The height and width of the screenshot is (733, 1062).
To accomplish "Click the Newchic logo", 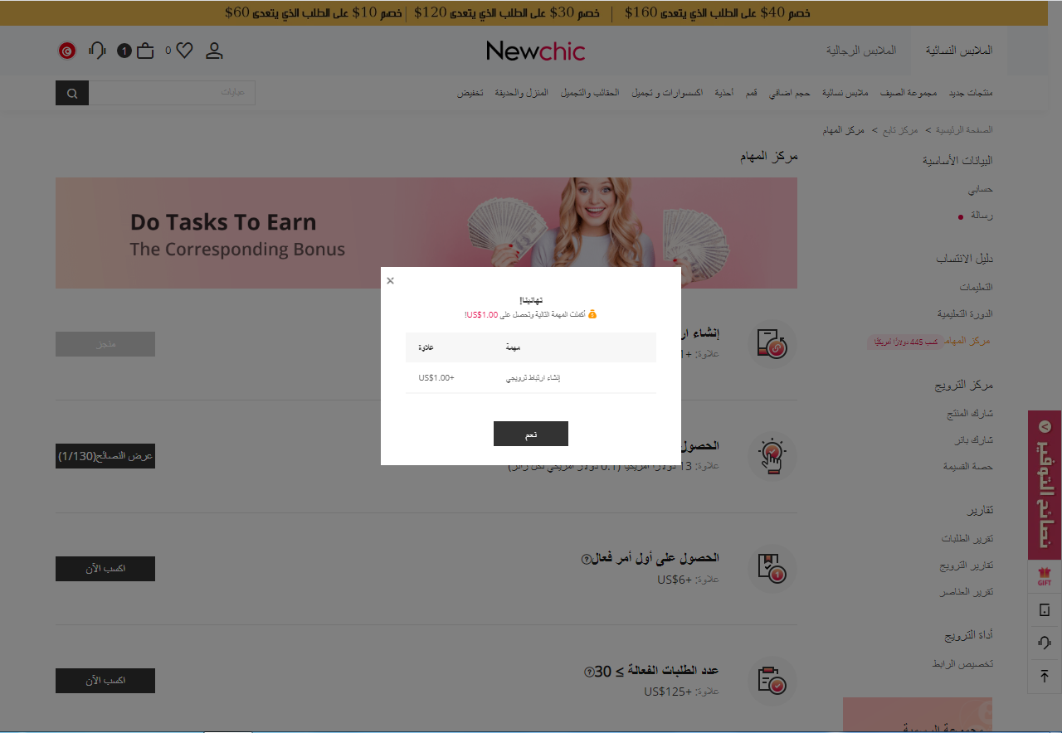I will (536, 51).
